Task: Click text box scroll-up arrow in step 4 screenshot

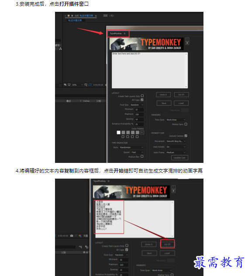Action: [172, 203]
